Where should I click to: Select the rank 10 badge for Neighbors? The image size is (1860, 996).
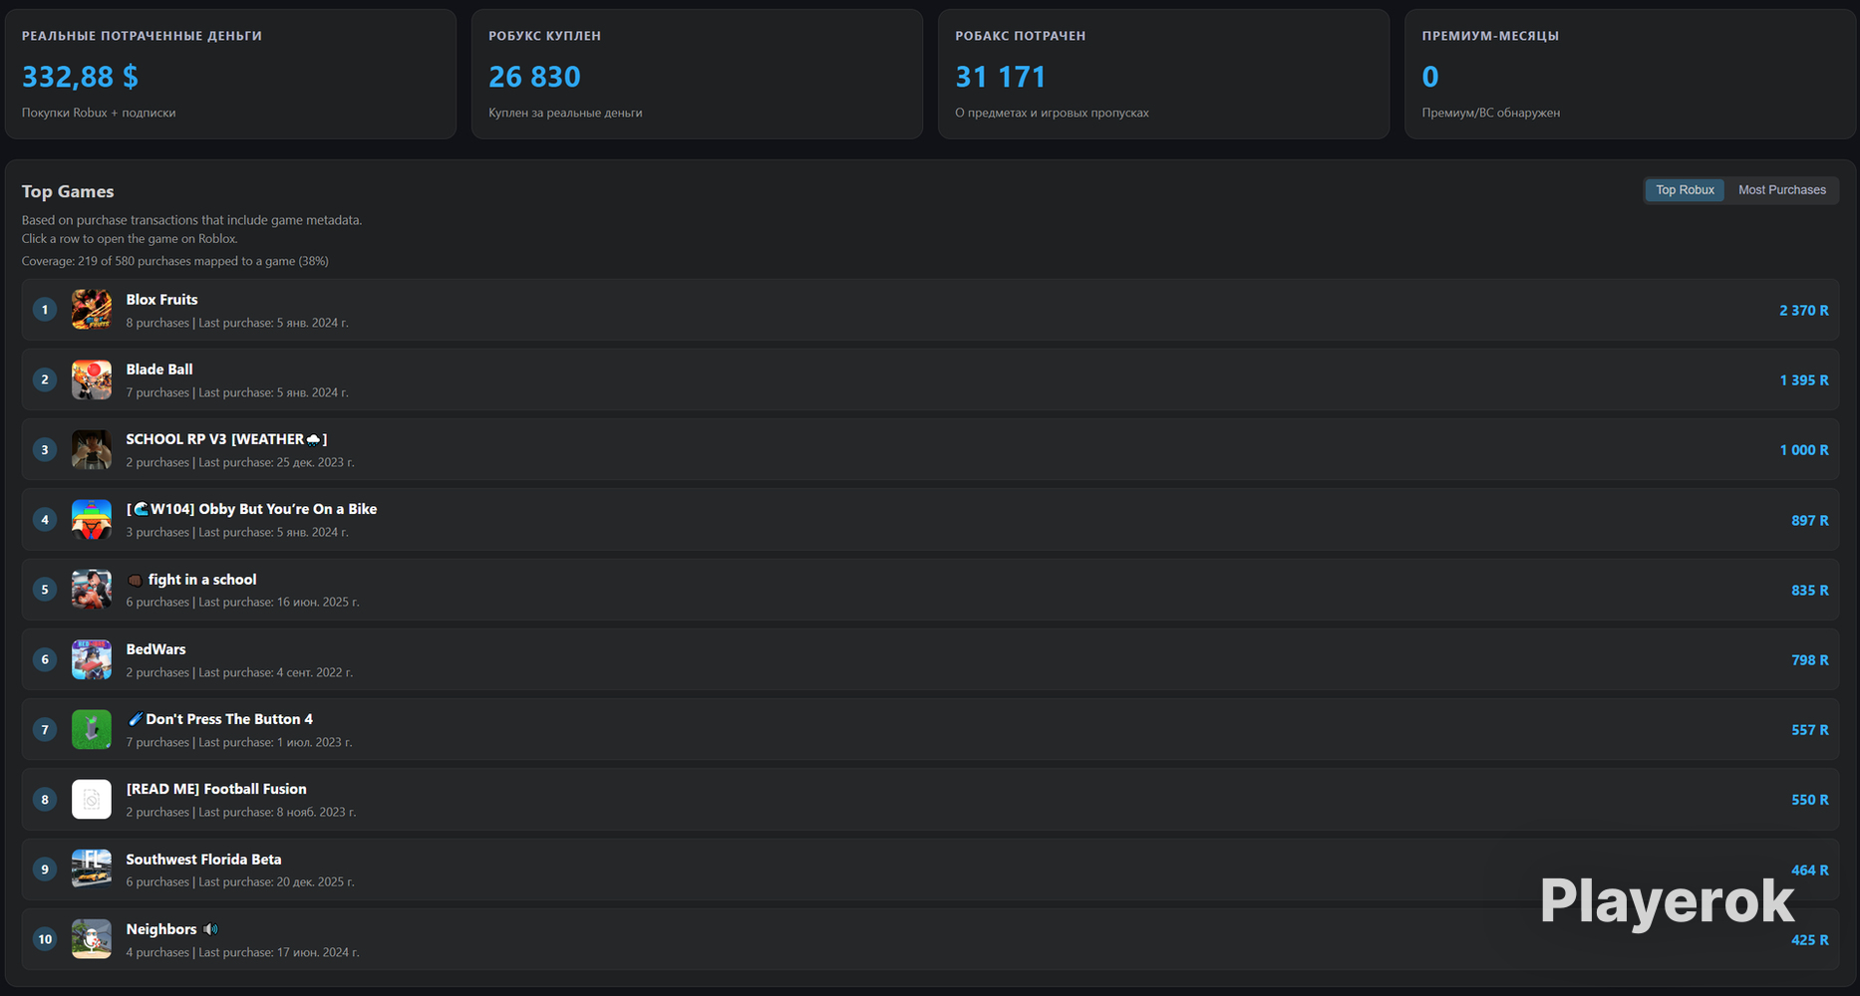(x=45, y=939)
